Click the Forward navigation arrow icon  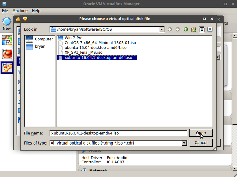pos(178,29)
